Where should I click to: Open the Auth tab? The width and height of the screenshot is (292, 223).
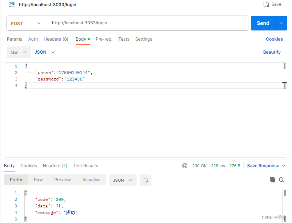[x=33, y=39]
